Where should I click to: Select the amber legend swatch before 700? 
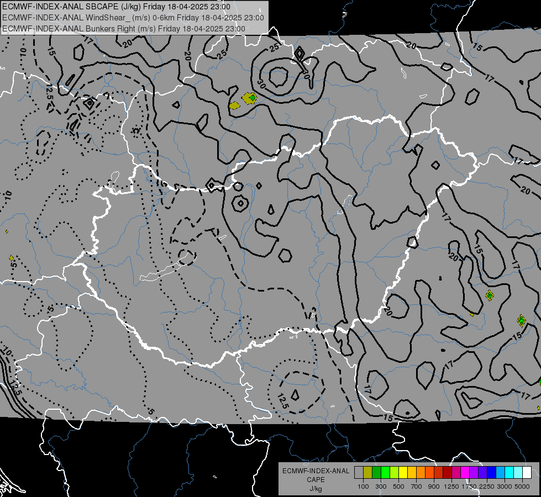coord(412,472)
